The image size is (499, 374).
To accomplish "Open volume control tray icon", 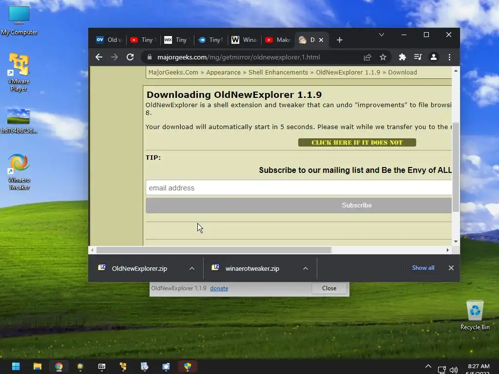I will pos(454,370).
